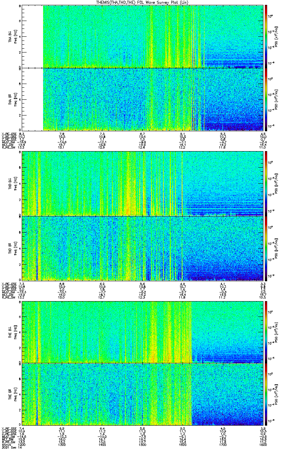
Task: Click the colorbar beside THA B-parallel panel
Action: (266, 99)
